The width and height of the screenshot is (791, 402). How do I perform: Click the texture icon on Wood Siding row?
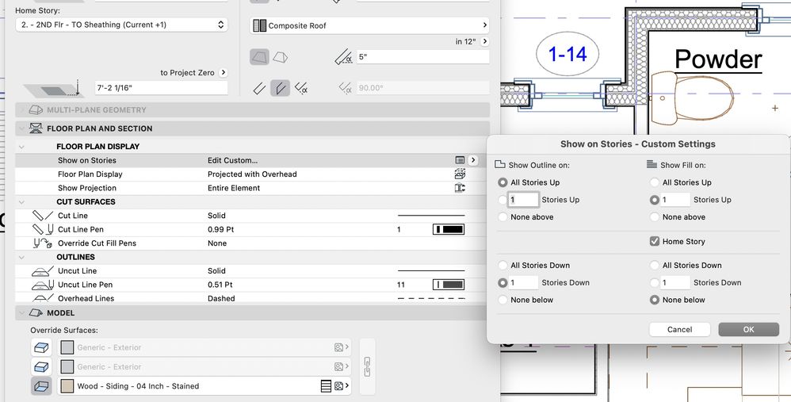(339, 386)
